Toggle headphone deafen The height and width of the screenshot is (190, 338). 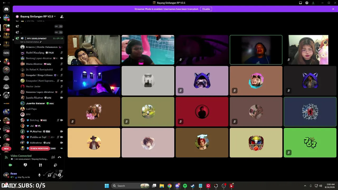point(49,175)
